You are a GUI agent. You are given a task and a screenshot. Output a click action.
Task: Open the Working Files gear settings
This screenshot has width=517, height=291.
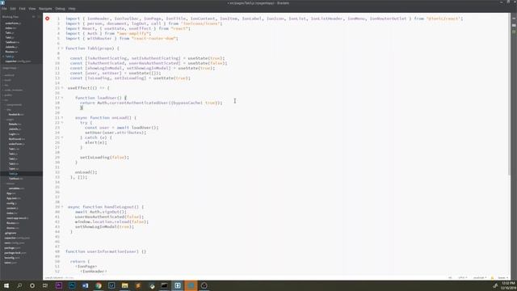click(x=34, y=17)
